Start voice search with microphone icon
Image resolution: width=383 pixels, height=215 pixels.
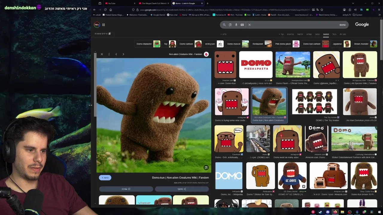(236, 25)
